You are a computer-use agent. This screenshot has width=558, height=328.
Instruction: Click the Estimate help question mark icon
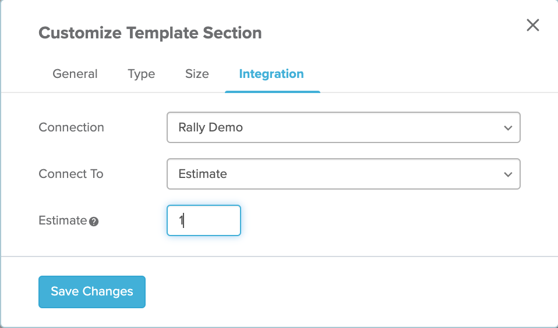pyautogui.click(x=94, y=222)
